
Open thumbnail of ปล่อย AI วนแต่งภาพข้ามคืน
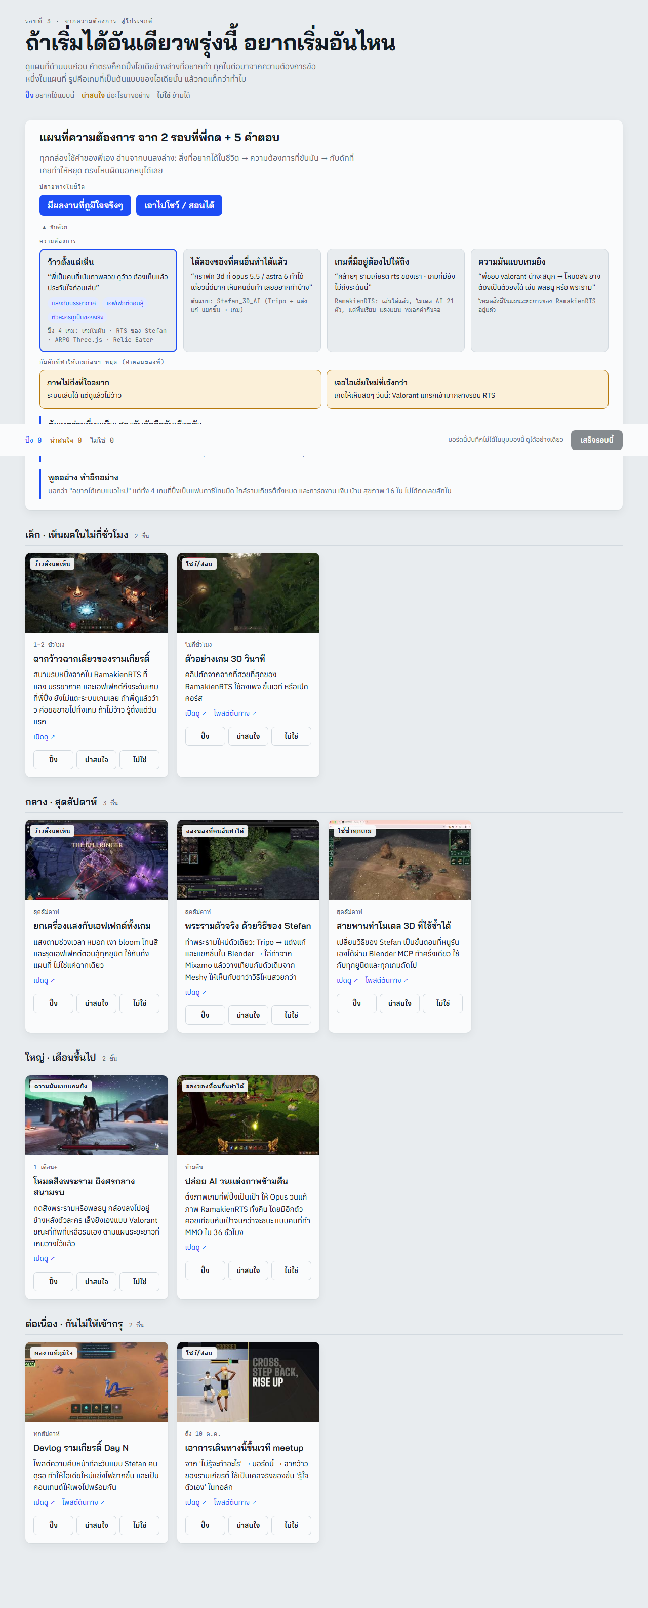(248, 1115)
